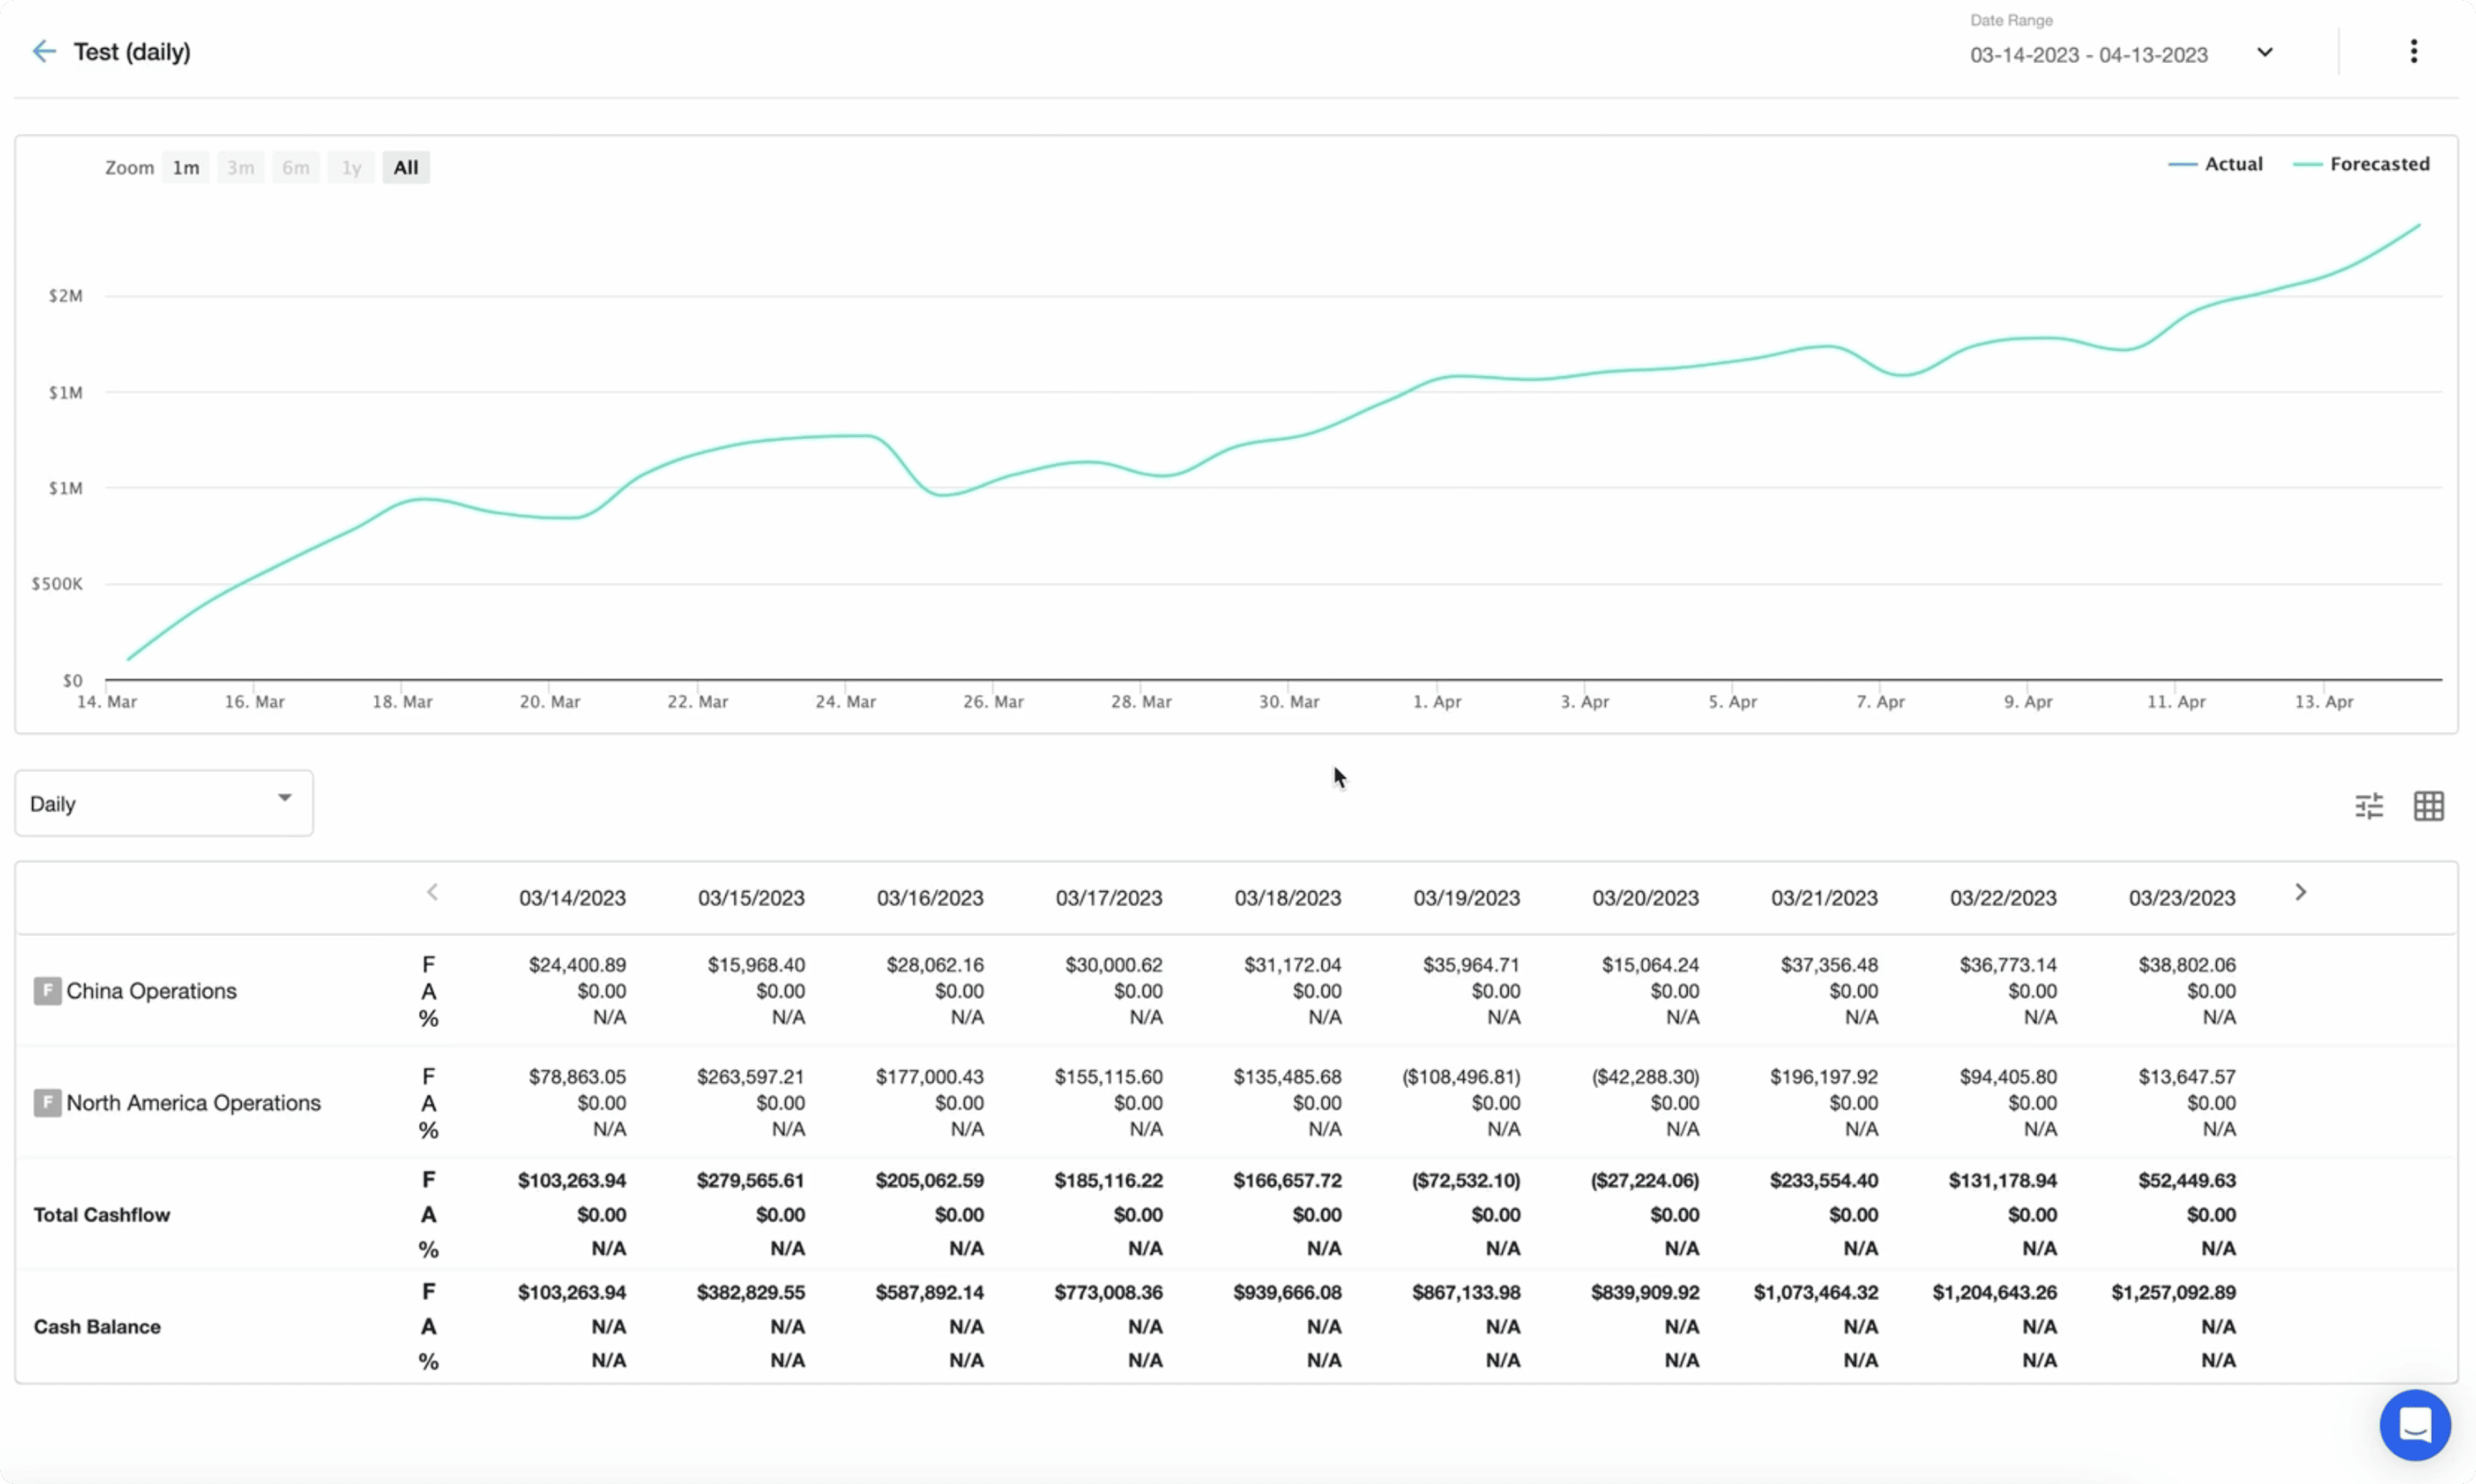Enable the 1m zoom preset
This screenshot has height=1484, width=2476.
pyautogui.click(x=185, y=167)
